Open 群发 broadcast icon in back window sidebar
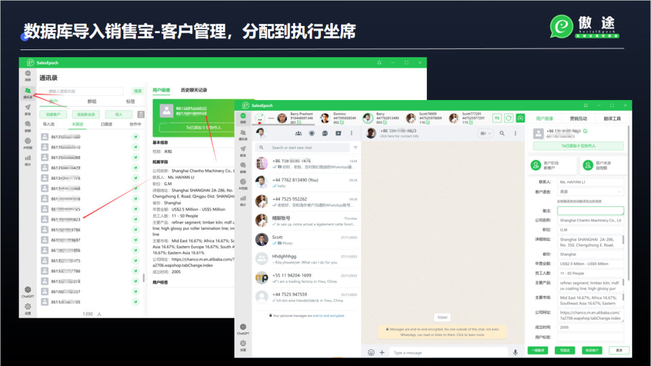The height and width of the screenshot is (366, 651). [28, 110]
